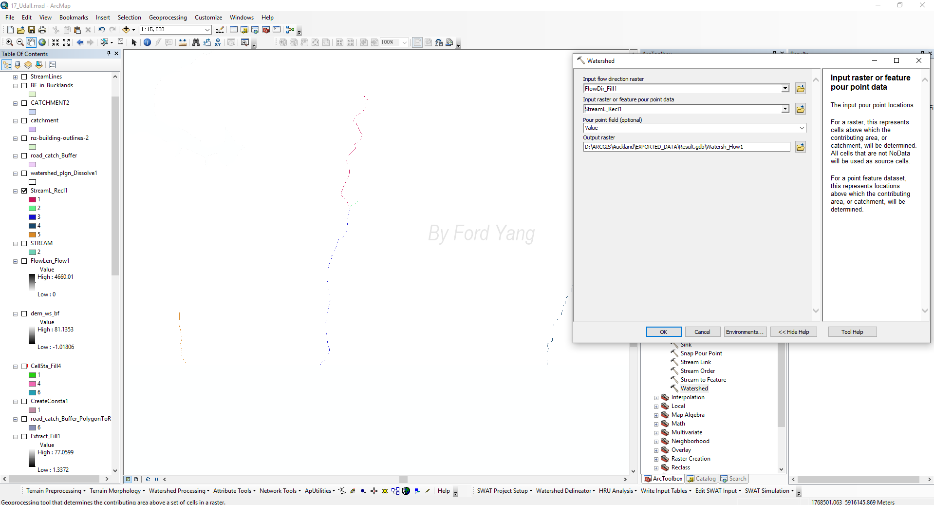Uncheck the StreamL_Recl1 layer
Screen dimensions: 934x505
[24, 191]
